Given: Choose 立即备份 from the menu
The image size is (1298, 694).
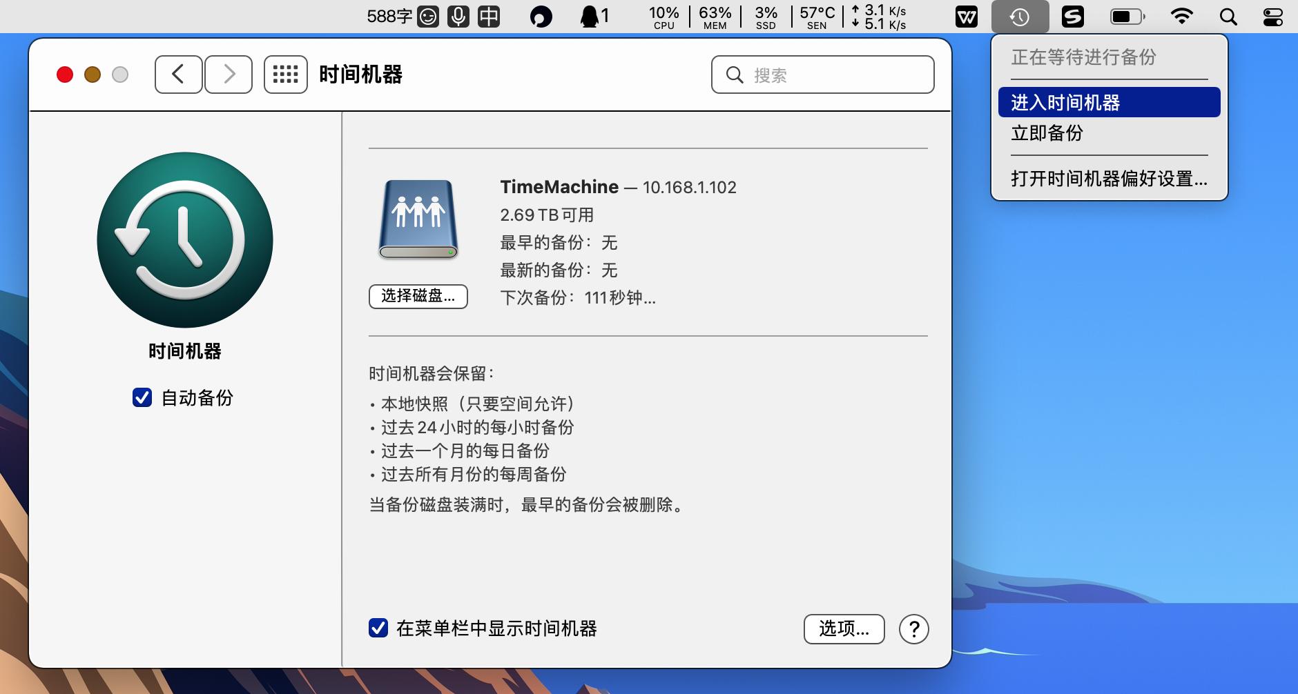Looking at the screenshot, I should (x=1046, y=132).
